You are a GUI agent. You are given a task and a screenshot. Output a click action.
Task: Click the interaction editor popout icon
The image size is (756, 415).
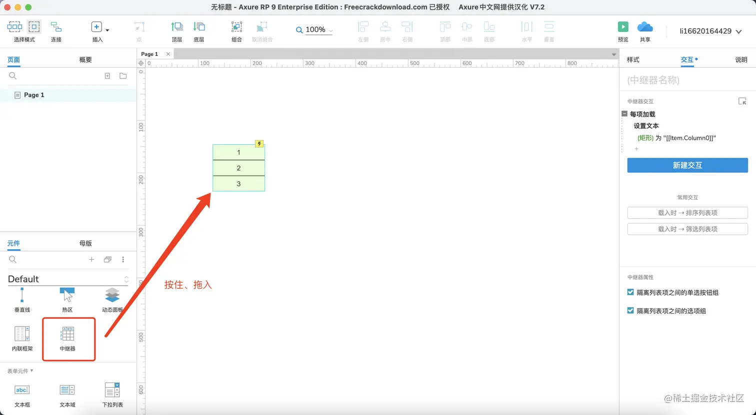[742, 101]
